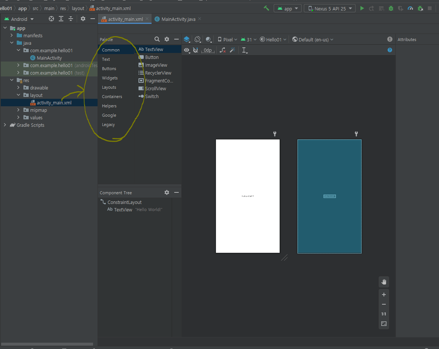Open Guidelines dropdown icon
Screen dimensions: 439x349
tap(244, 50)
